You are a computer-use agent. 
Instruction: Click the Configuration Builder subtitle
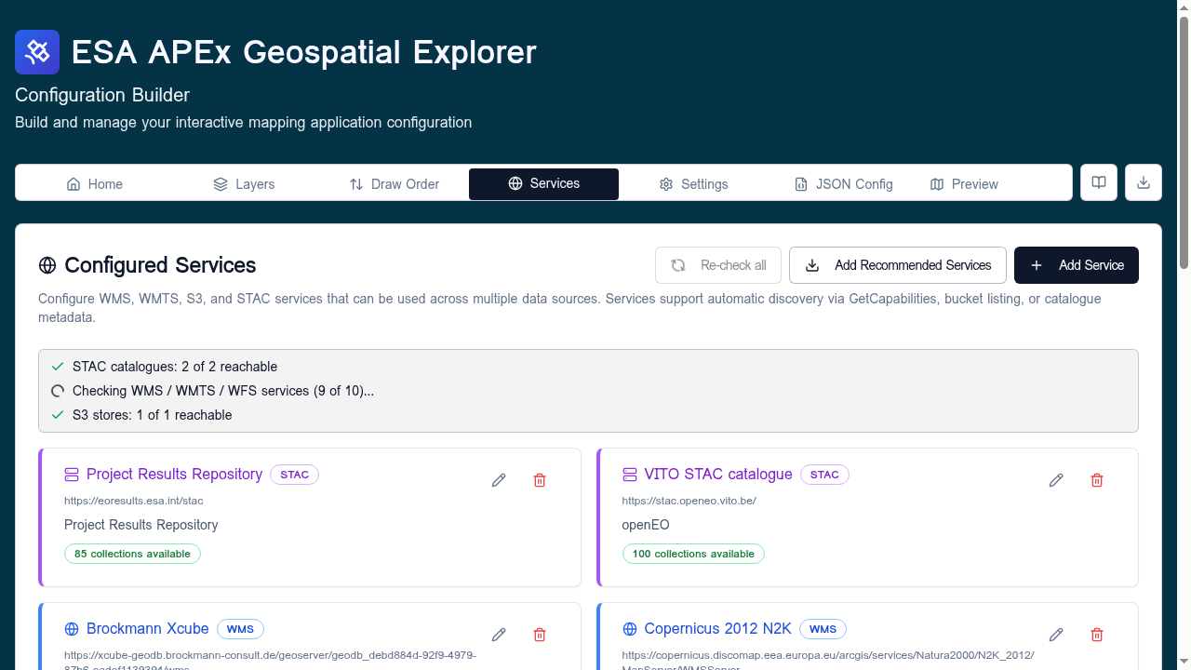point(102,95)
